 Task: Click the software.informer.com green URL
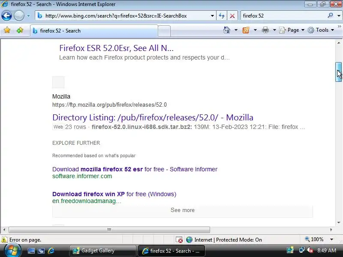(x=82, y=176)
